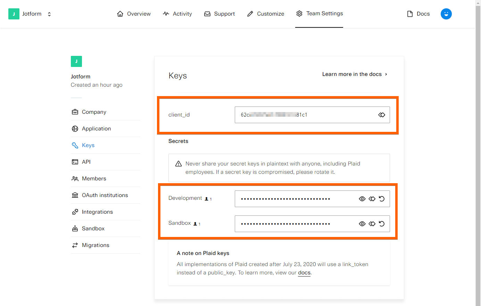
Task: Reveal the Development secret with eye icon
Action: [362, 199]
